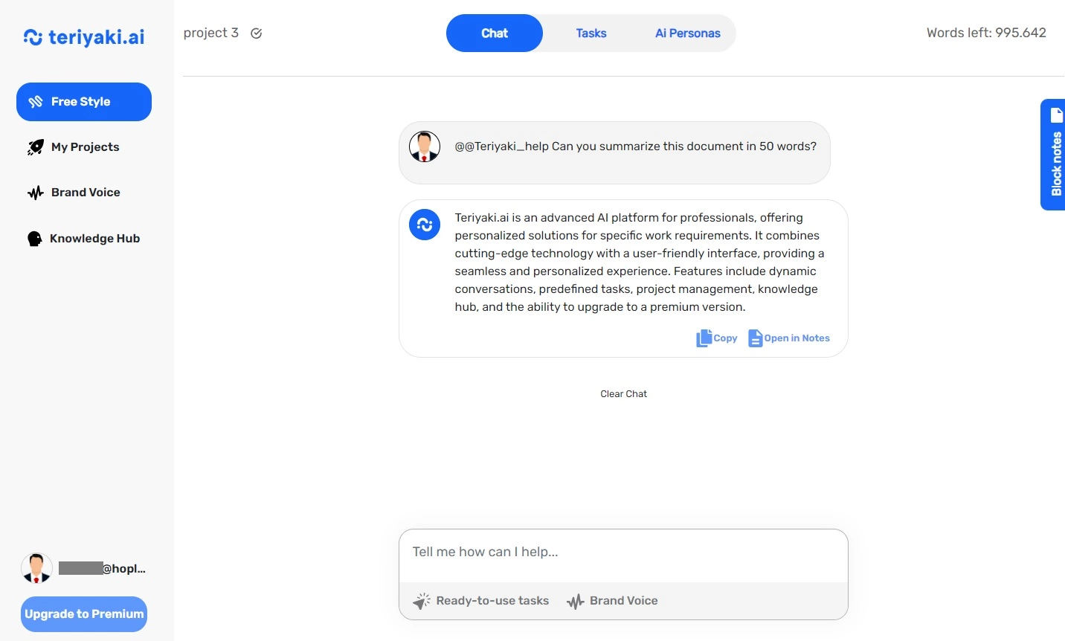Image resolution: width=1065 pixels, height=641 pixels.
Task: Click the user avatar in the chat message
Action: pos(425,146)
